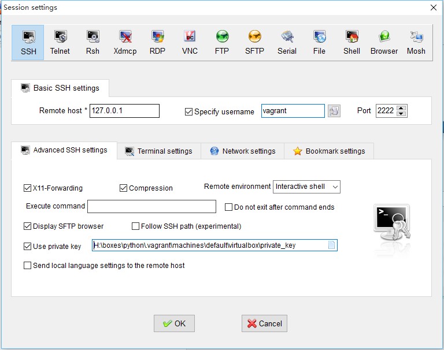Click the user credentials icon beside username
Screen dimensions: 444x350
tap(334, 111)
